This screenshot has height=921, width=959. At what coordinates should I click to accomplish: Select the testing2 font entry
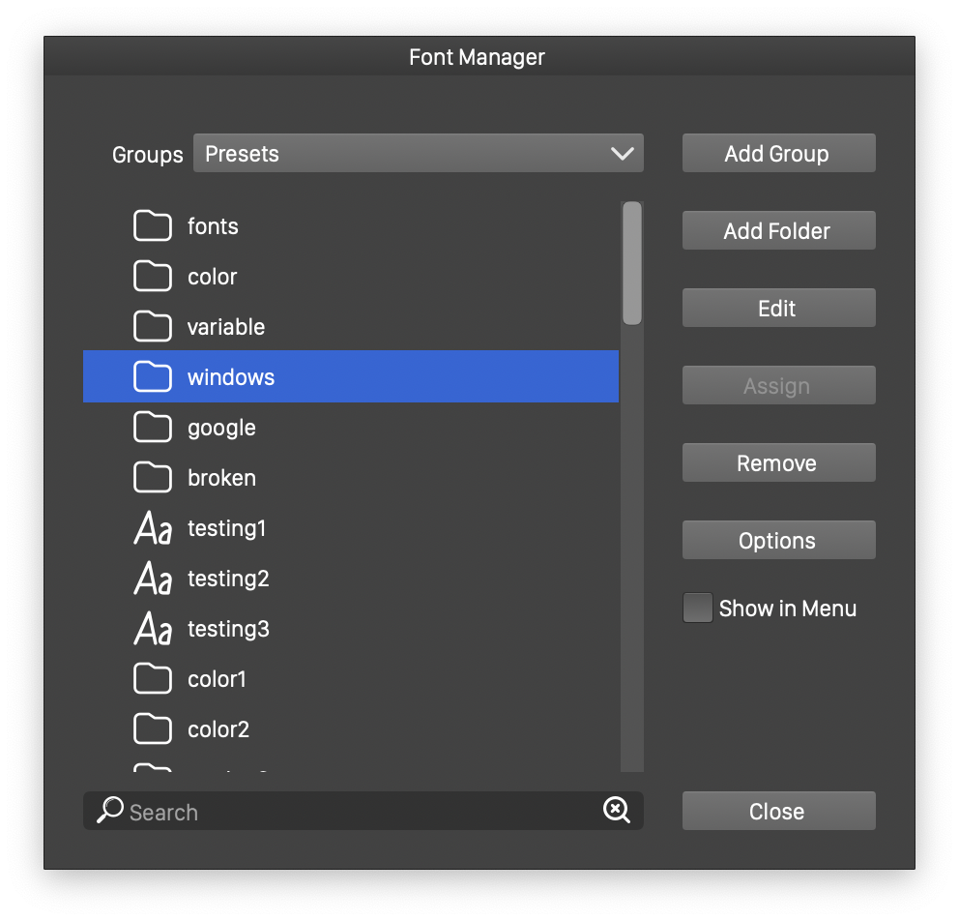[228, 579]
